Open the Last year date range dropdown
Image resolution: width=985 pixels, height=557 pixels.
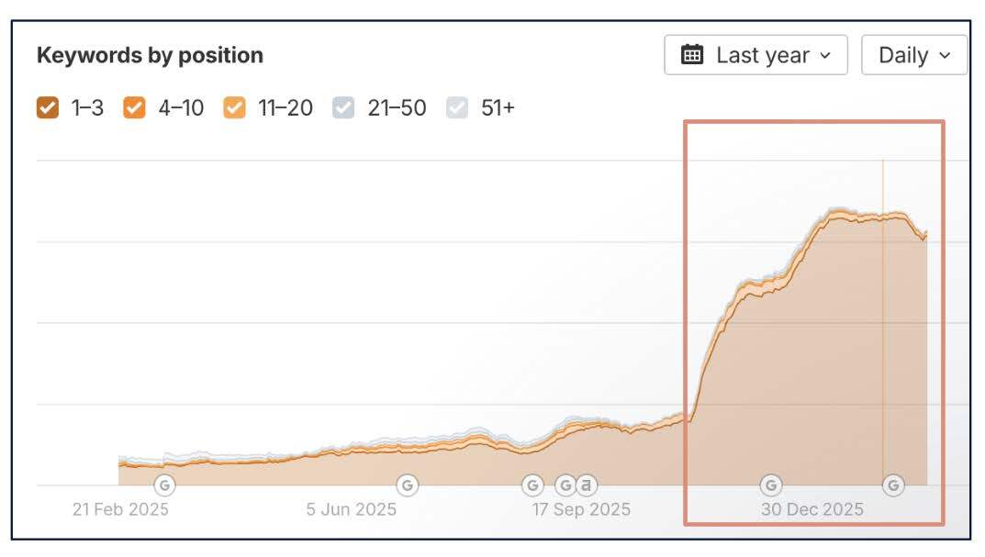pos(756,55)
